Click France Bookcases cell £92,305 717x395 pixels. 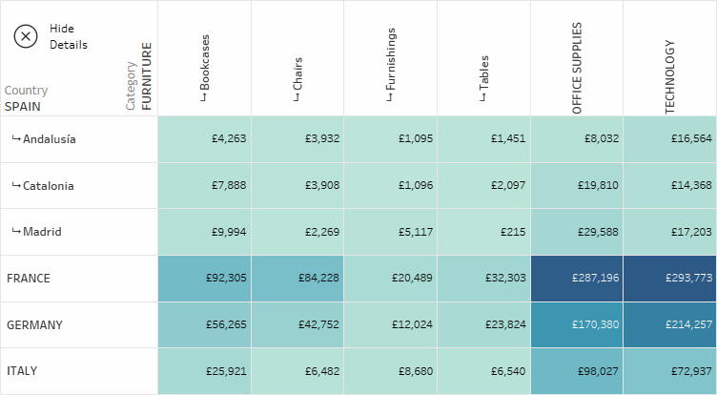click(204, 279)
